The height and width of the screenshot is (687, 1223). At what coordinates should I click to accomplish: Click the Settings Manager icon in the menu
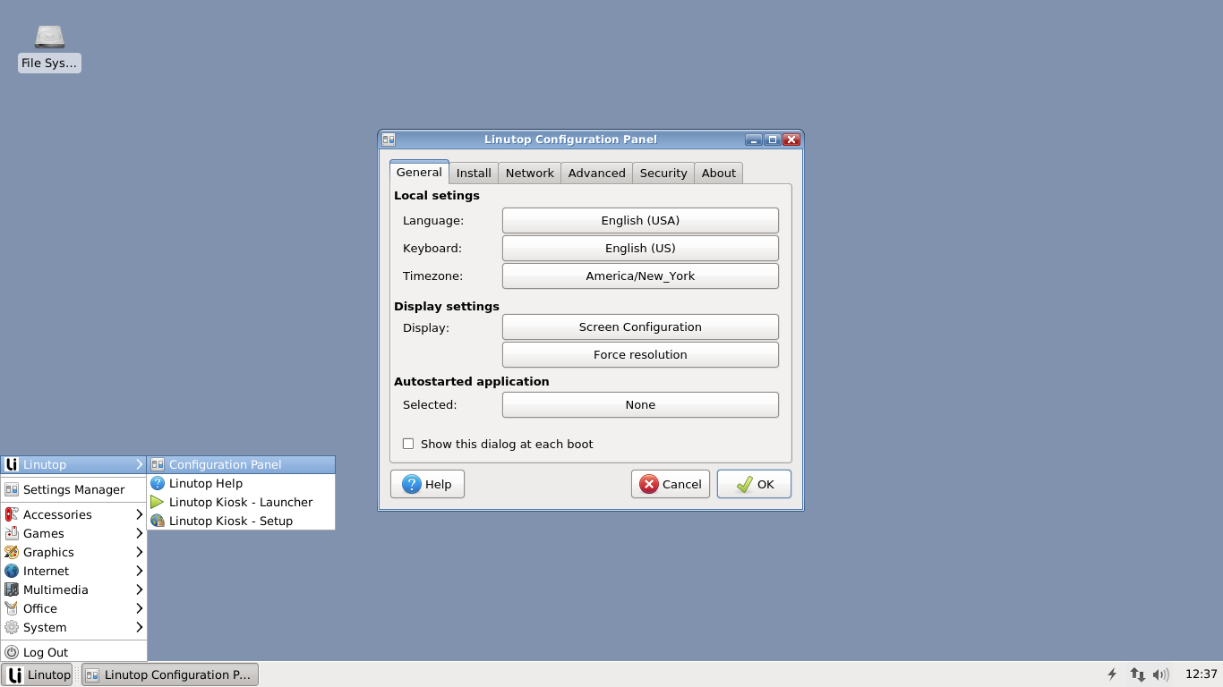(x=12, y=489)
